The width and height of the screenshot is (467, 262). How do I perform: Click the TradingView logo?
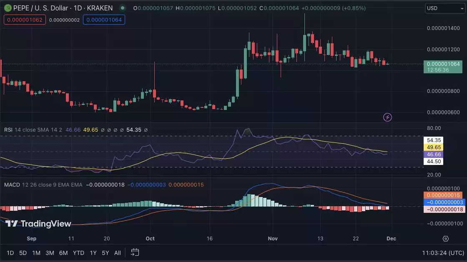click(38, 224)
